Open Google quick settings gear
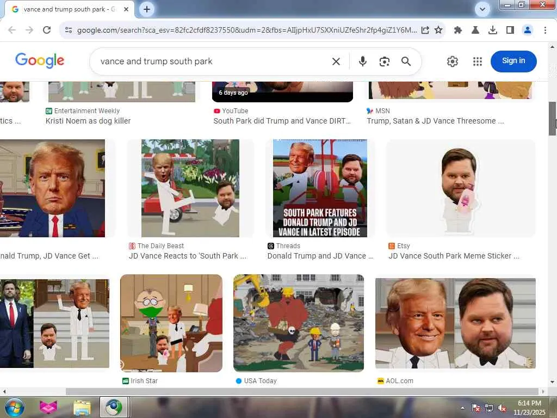Viewport: 557px width, 418px height. pyautogui.click(x=452, y=62)
